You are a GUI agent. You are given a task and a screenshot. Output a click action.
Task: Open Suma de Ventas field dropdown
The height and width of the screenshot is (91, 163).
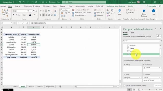point(160,80)
